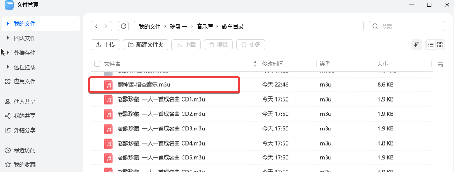Click the 文件管理 app logo
Screen dimensions: 454x172
click(x=9, y=5)
